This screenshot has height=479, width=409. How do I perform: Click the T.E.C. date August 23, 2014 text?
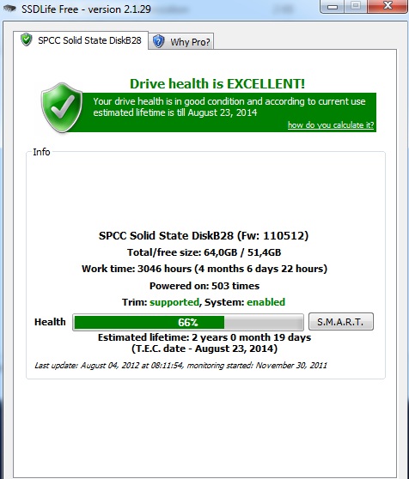point(204,349)
